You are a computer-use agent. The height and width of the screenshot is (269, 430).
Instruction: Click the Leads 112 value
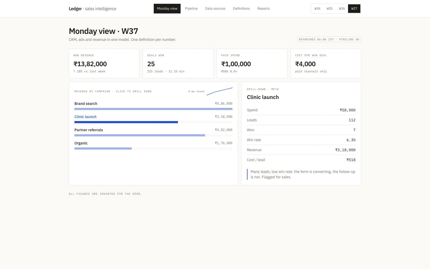[x=352, y=120]
